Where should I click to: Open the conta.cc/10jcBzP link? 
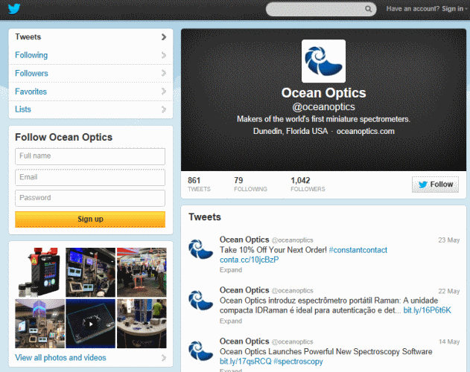tap(249, 260)
